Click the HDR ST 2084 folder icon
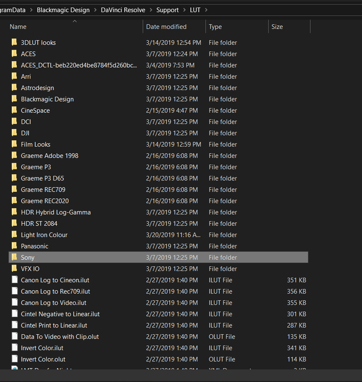This screenshot has height=382, width=362. click(14, 223)
